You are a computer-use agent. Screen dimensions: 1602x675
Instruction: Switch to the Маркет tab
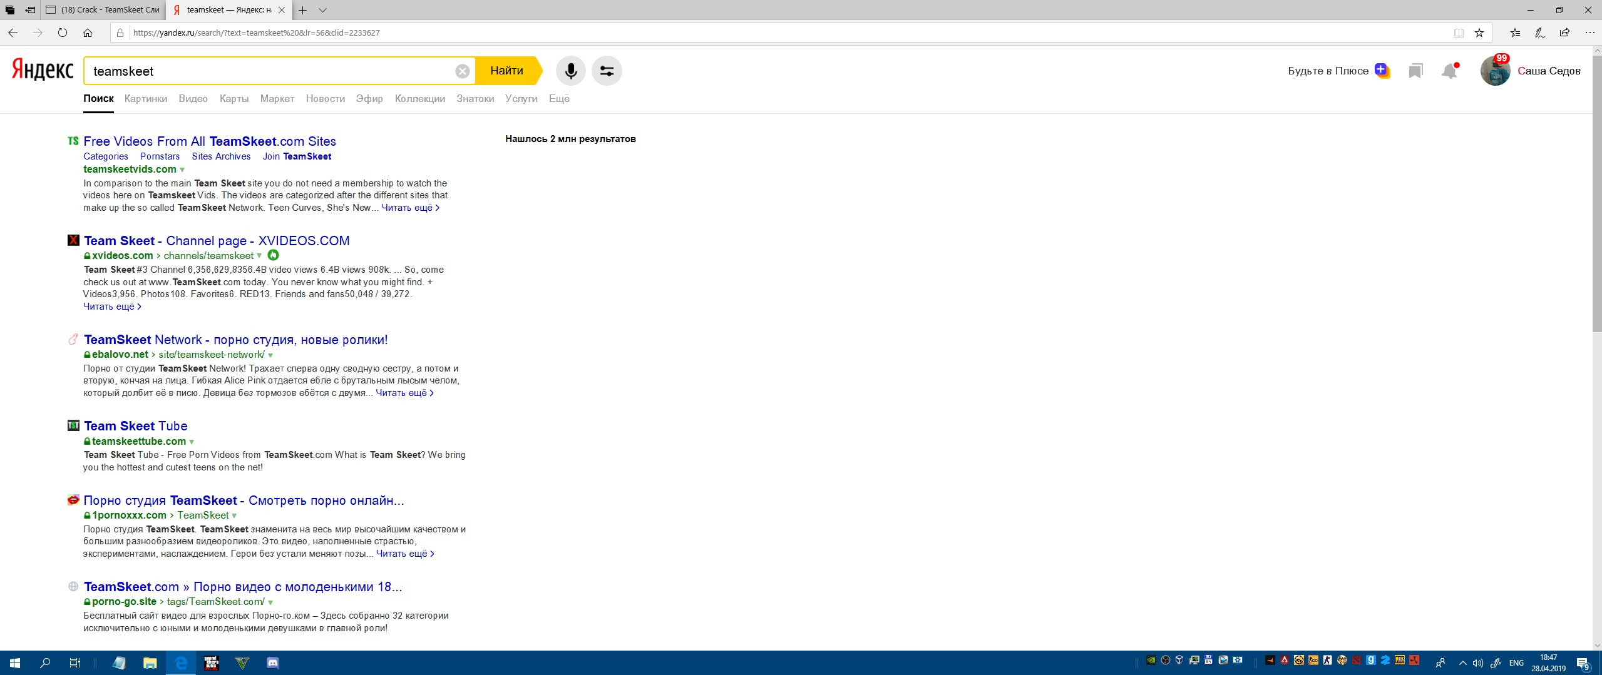tap(277, 98)
